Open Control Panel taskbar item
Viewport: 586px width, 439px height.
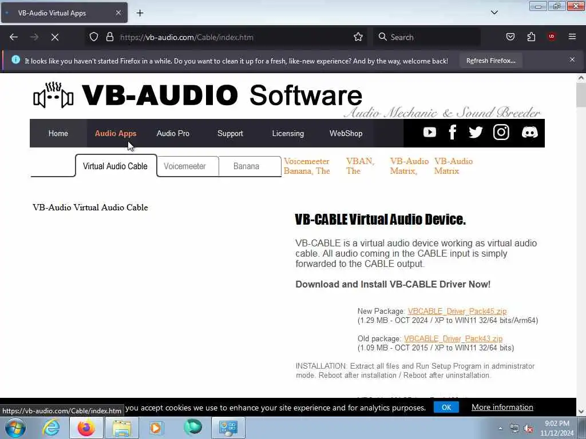pos(228,428)
